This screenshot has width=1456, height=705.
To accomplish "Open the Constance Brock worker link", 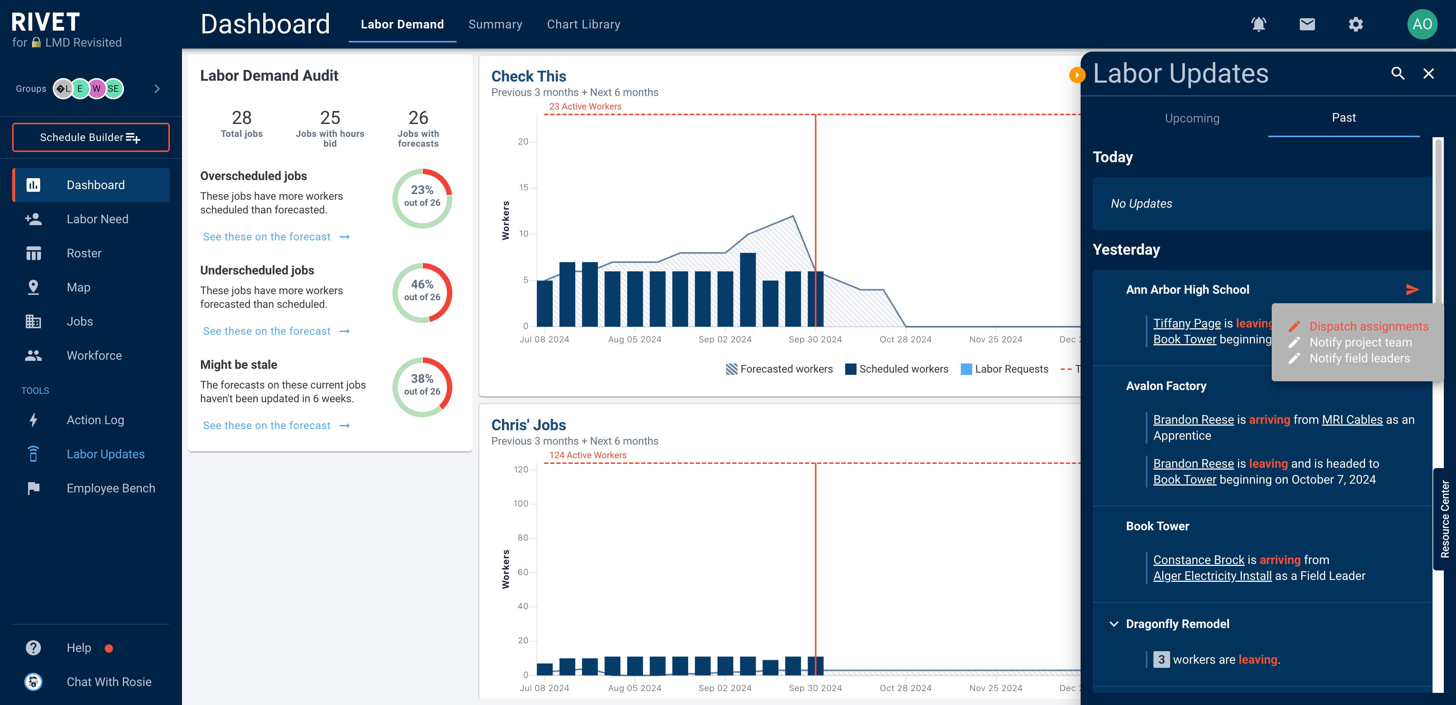I will (1199, 560).
